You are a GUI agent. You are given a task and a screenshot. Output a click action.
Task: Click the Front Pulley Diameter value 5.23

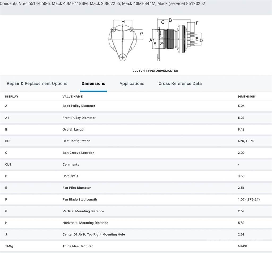pos(241,118)
